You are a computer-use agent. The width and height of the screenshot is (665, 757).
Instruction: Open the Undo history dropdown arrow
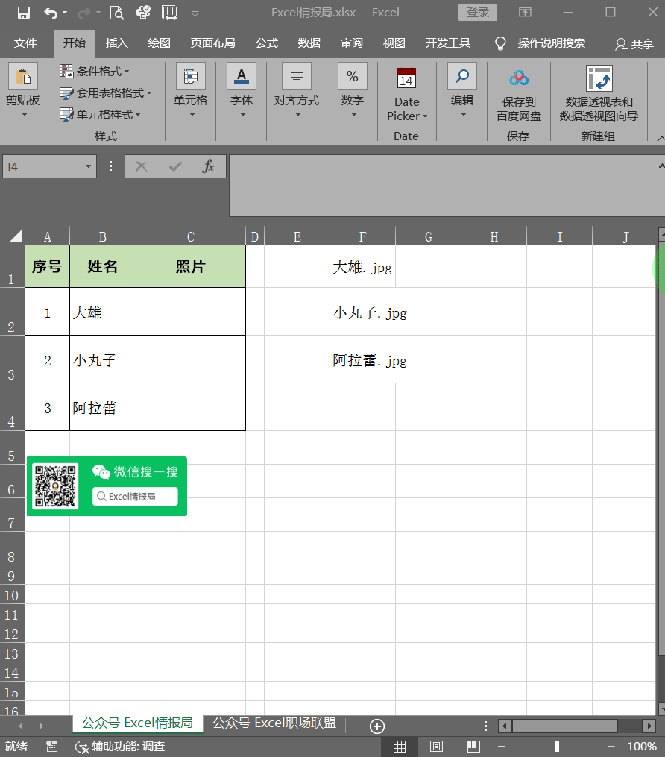[x=65, y=13]
